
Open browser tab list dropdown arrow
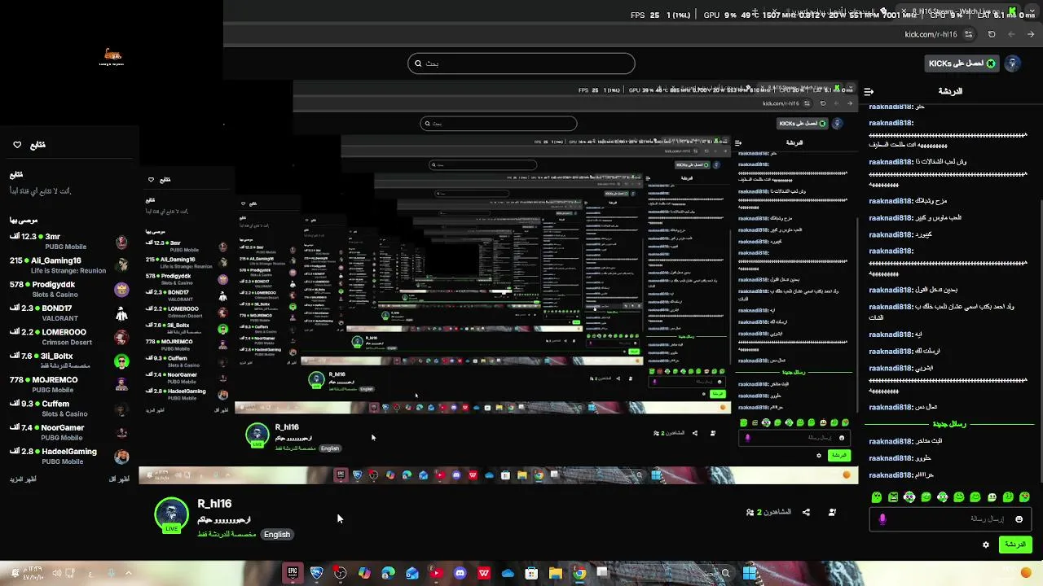(1032, 11)
